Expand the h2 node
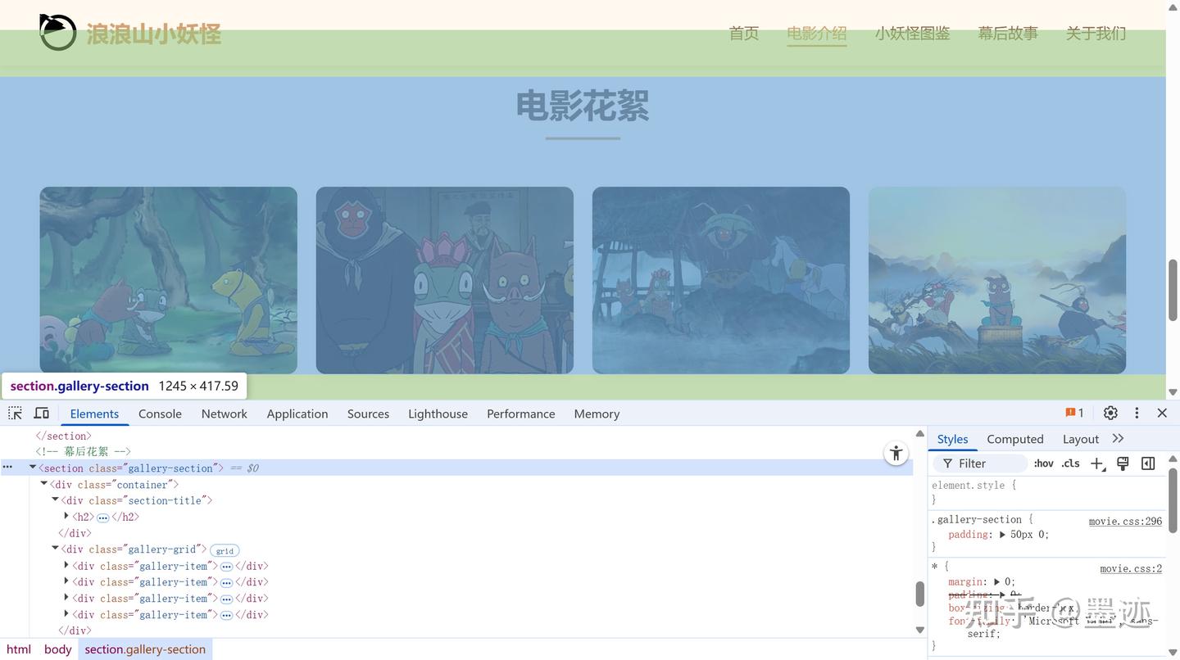Screen dimensions: 1180x660 coord(66,517)
